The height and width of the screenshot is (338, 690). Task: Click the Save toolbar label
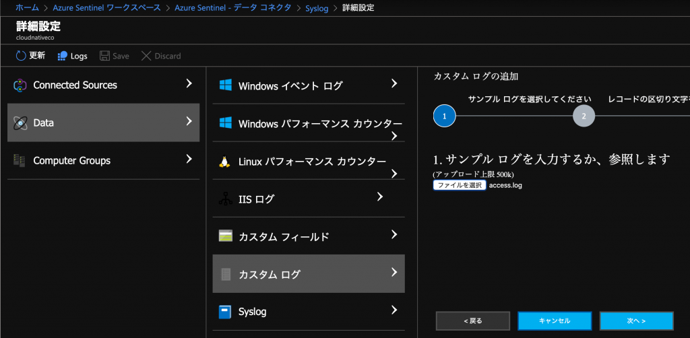[x=121, y=57]
